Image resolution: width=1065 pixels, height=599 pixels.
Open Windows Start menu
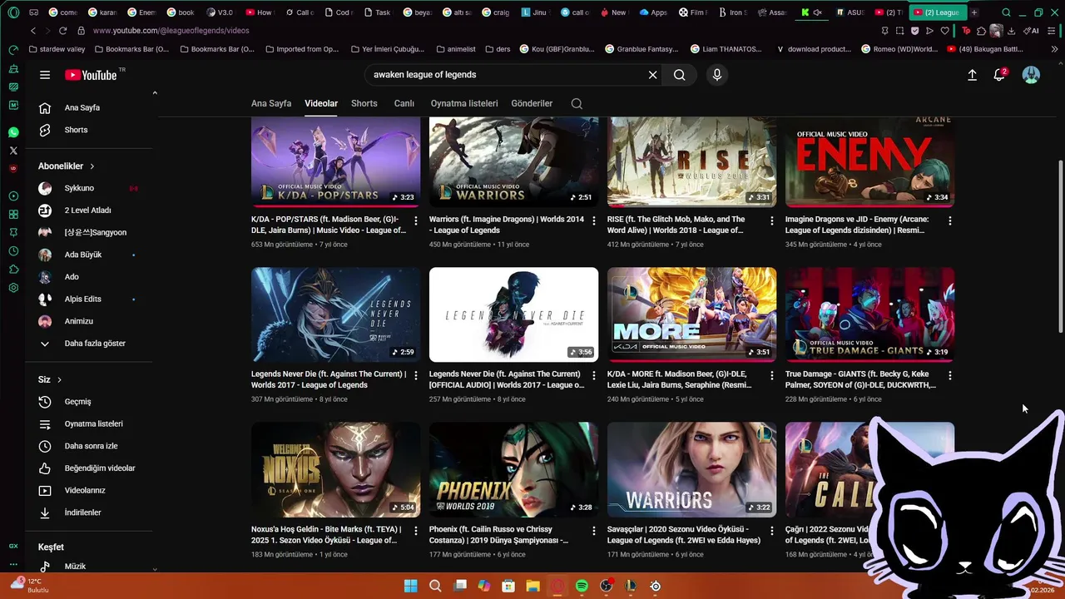pos(411,587)
